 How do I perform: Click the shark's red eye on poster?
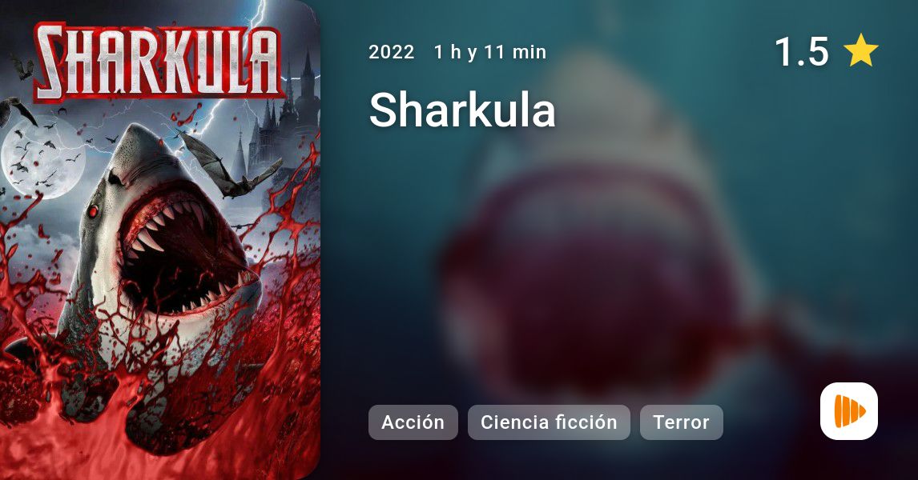click(x=92, y=211)
